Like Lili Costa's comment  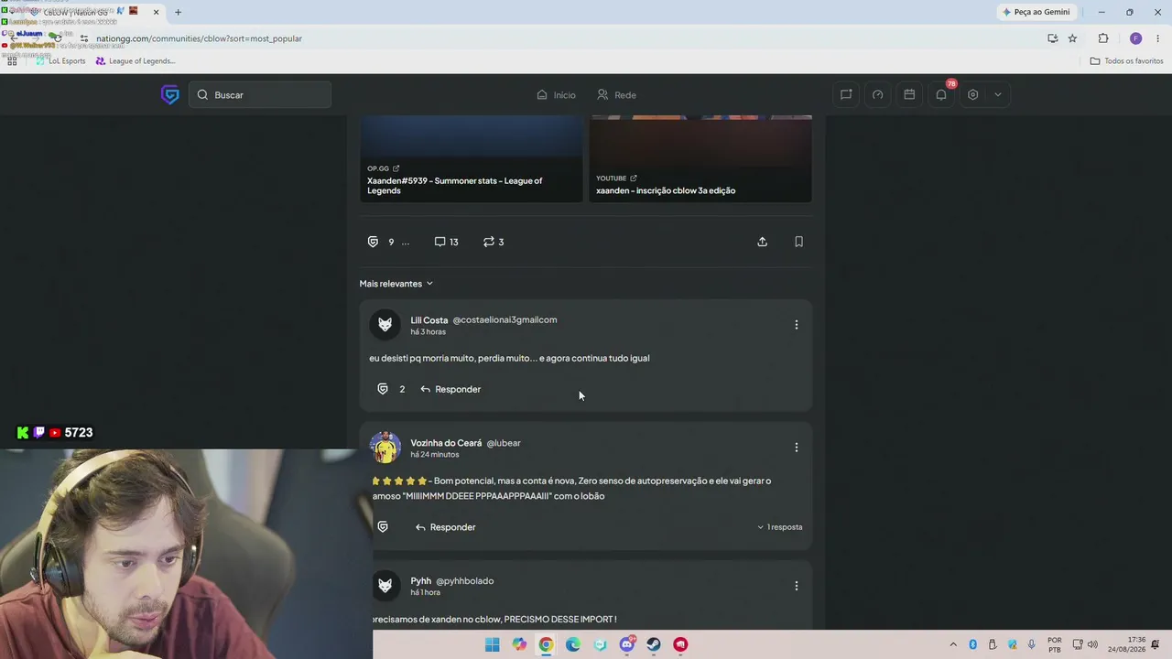click(383, 389)
